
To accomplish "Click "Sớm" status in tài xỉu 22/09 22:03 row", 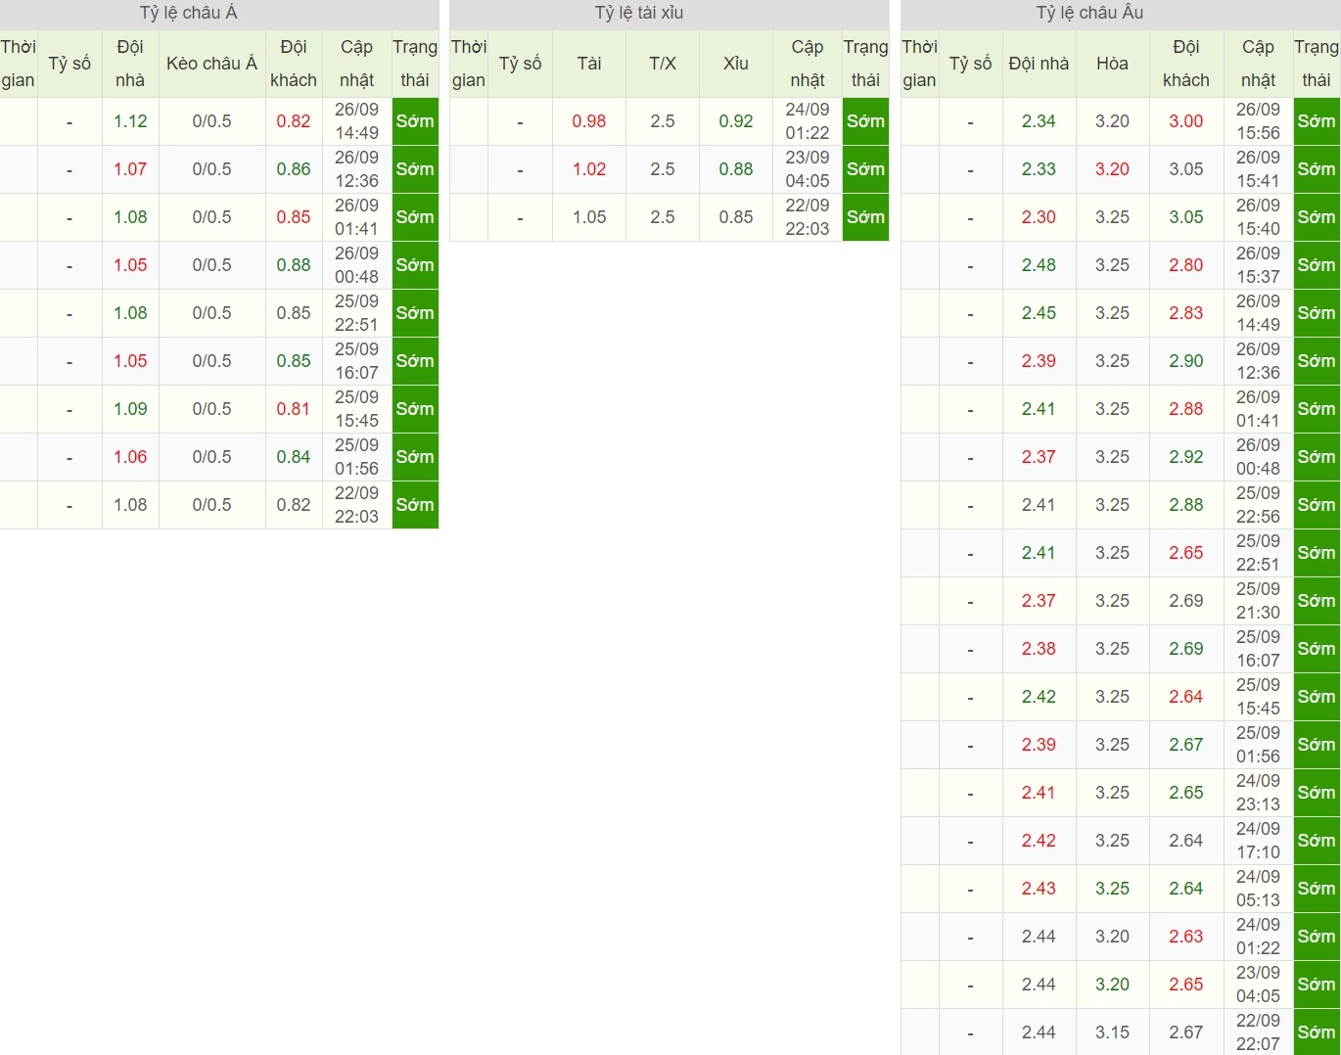I will click(866, 217).
